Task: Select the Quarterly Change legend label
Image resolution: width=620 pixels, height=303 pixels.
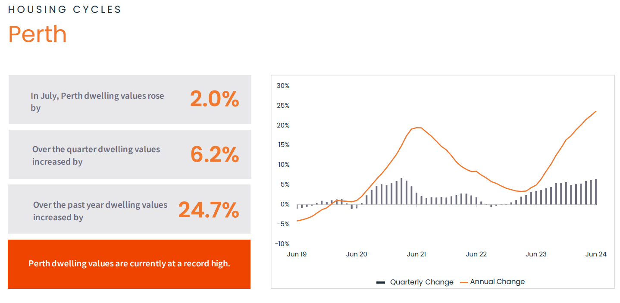Action: pyautogui.click(x=422, y=282)
